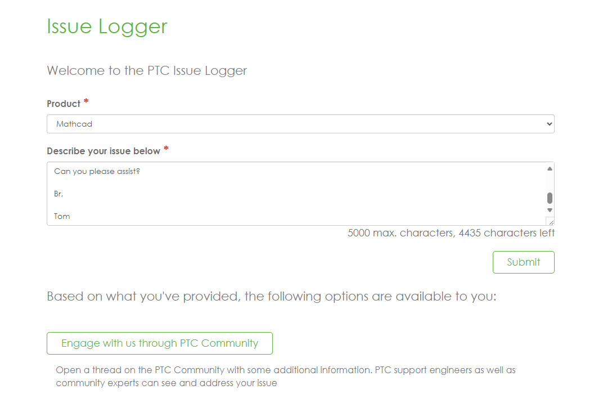Click the PTC Community thread description paragraph
Screen dimensions: 603x403
285,377
